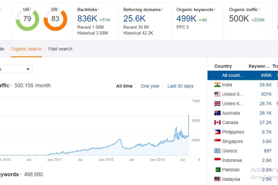Select the Canada flag icon
Screen dimensions: 278x185
click(217, 122)
